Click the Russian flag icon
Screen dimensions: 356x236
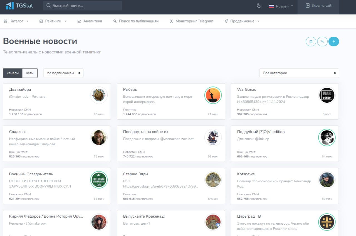pyautogui.click(x=271, y=6)
